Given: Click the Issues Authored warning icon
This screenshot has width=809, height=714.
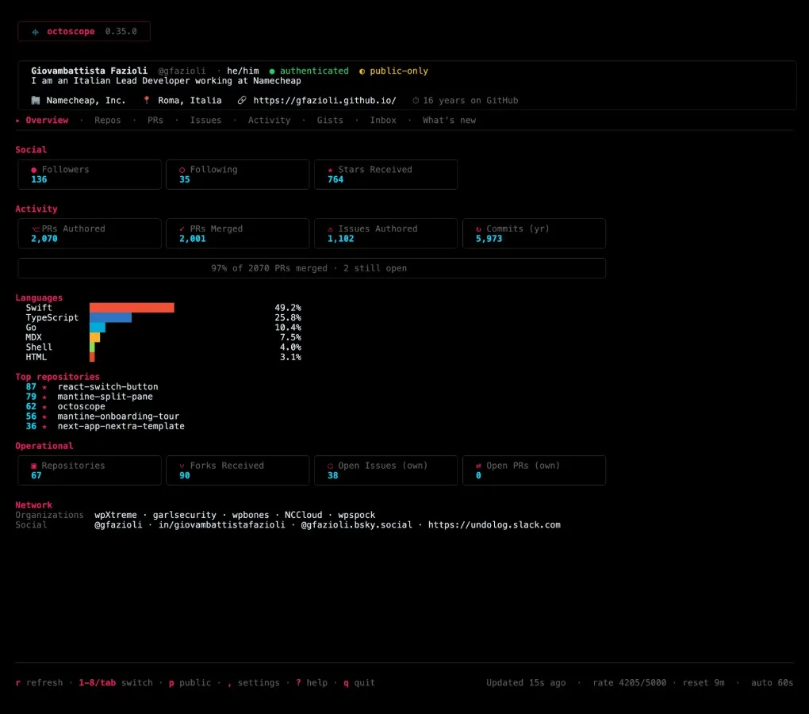Looking at the screenshot, I should click(330, 229).
